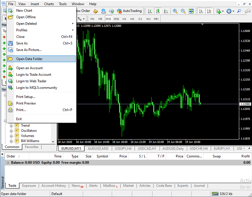The height and width of the screenshot is (197, 252).
Task: Click the Save As floppy disk icon
Action: (10, 43)
